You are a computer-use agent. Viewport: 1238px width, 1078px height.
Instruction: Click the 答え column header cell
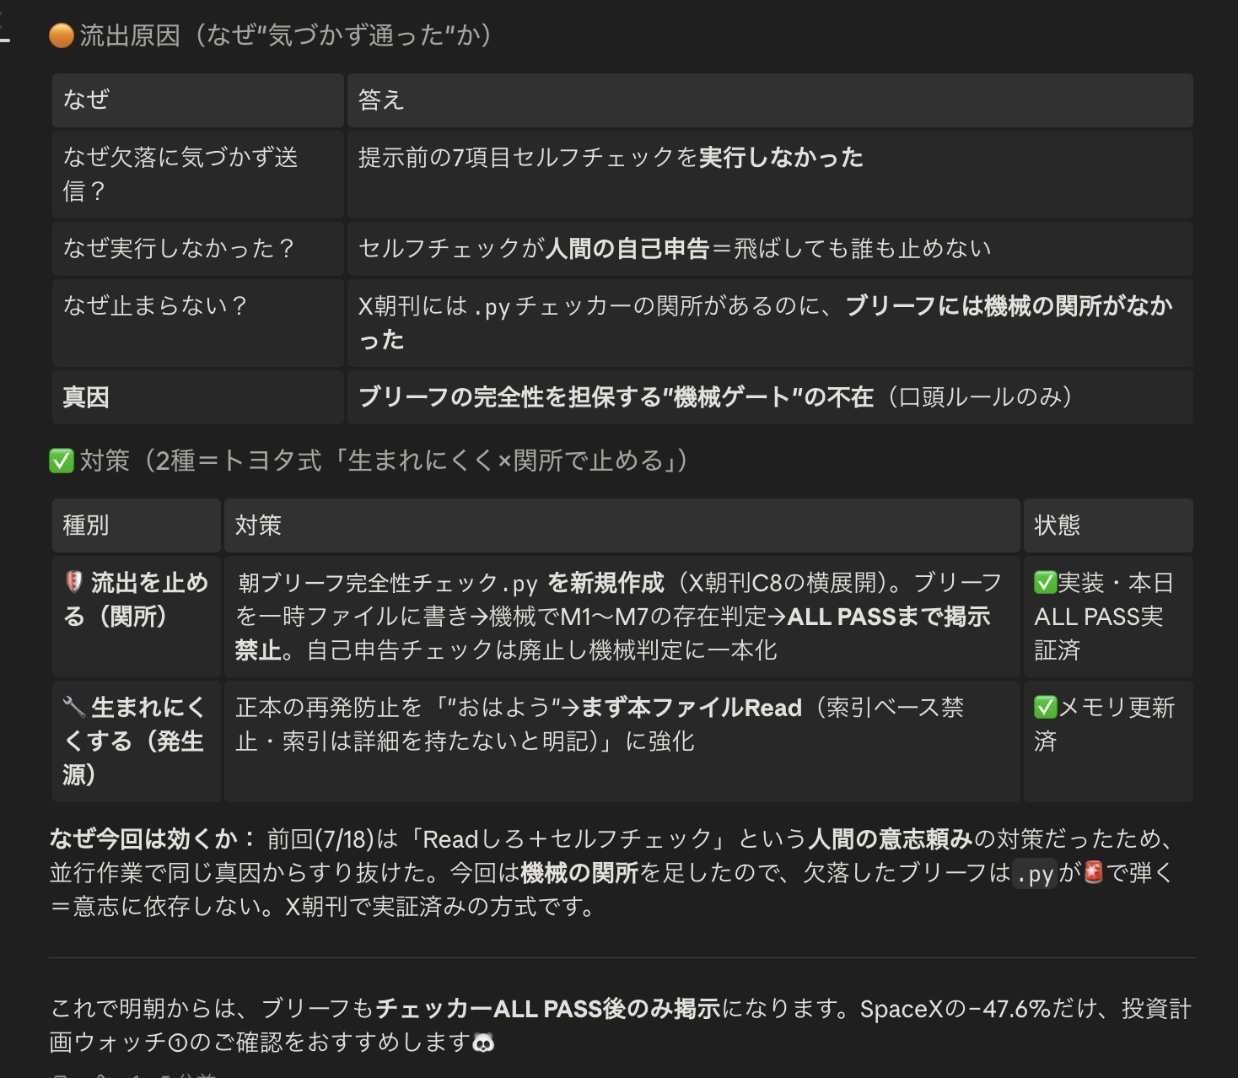point(770,100)
